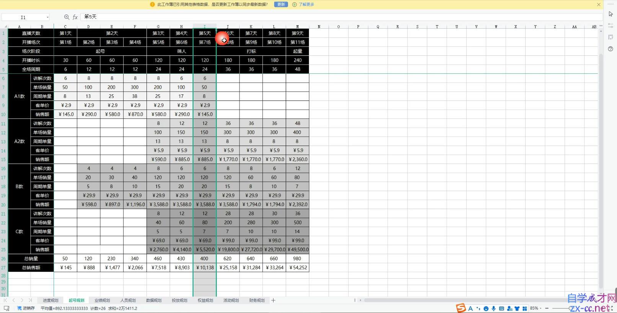Viewport: 617px width, 313px height.
Task: Switch to the 投放规划 sheet tab
Action: [179, 300]
